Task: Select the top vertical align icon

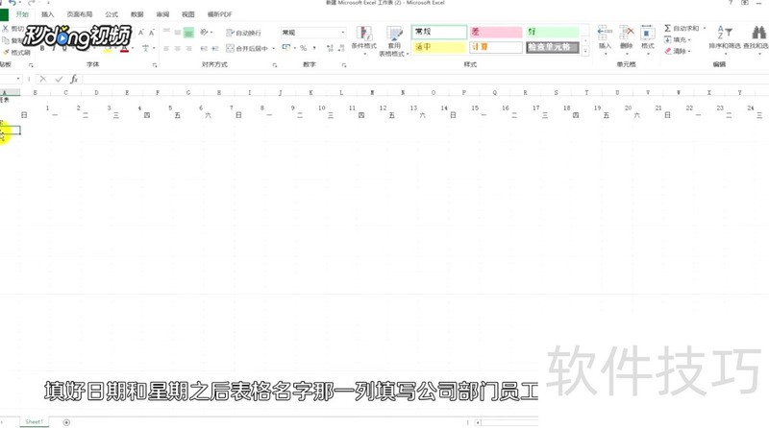Action: pyautogui.click(x=166, y=33)
